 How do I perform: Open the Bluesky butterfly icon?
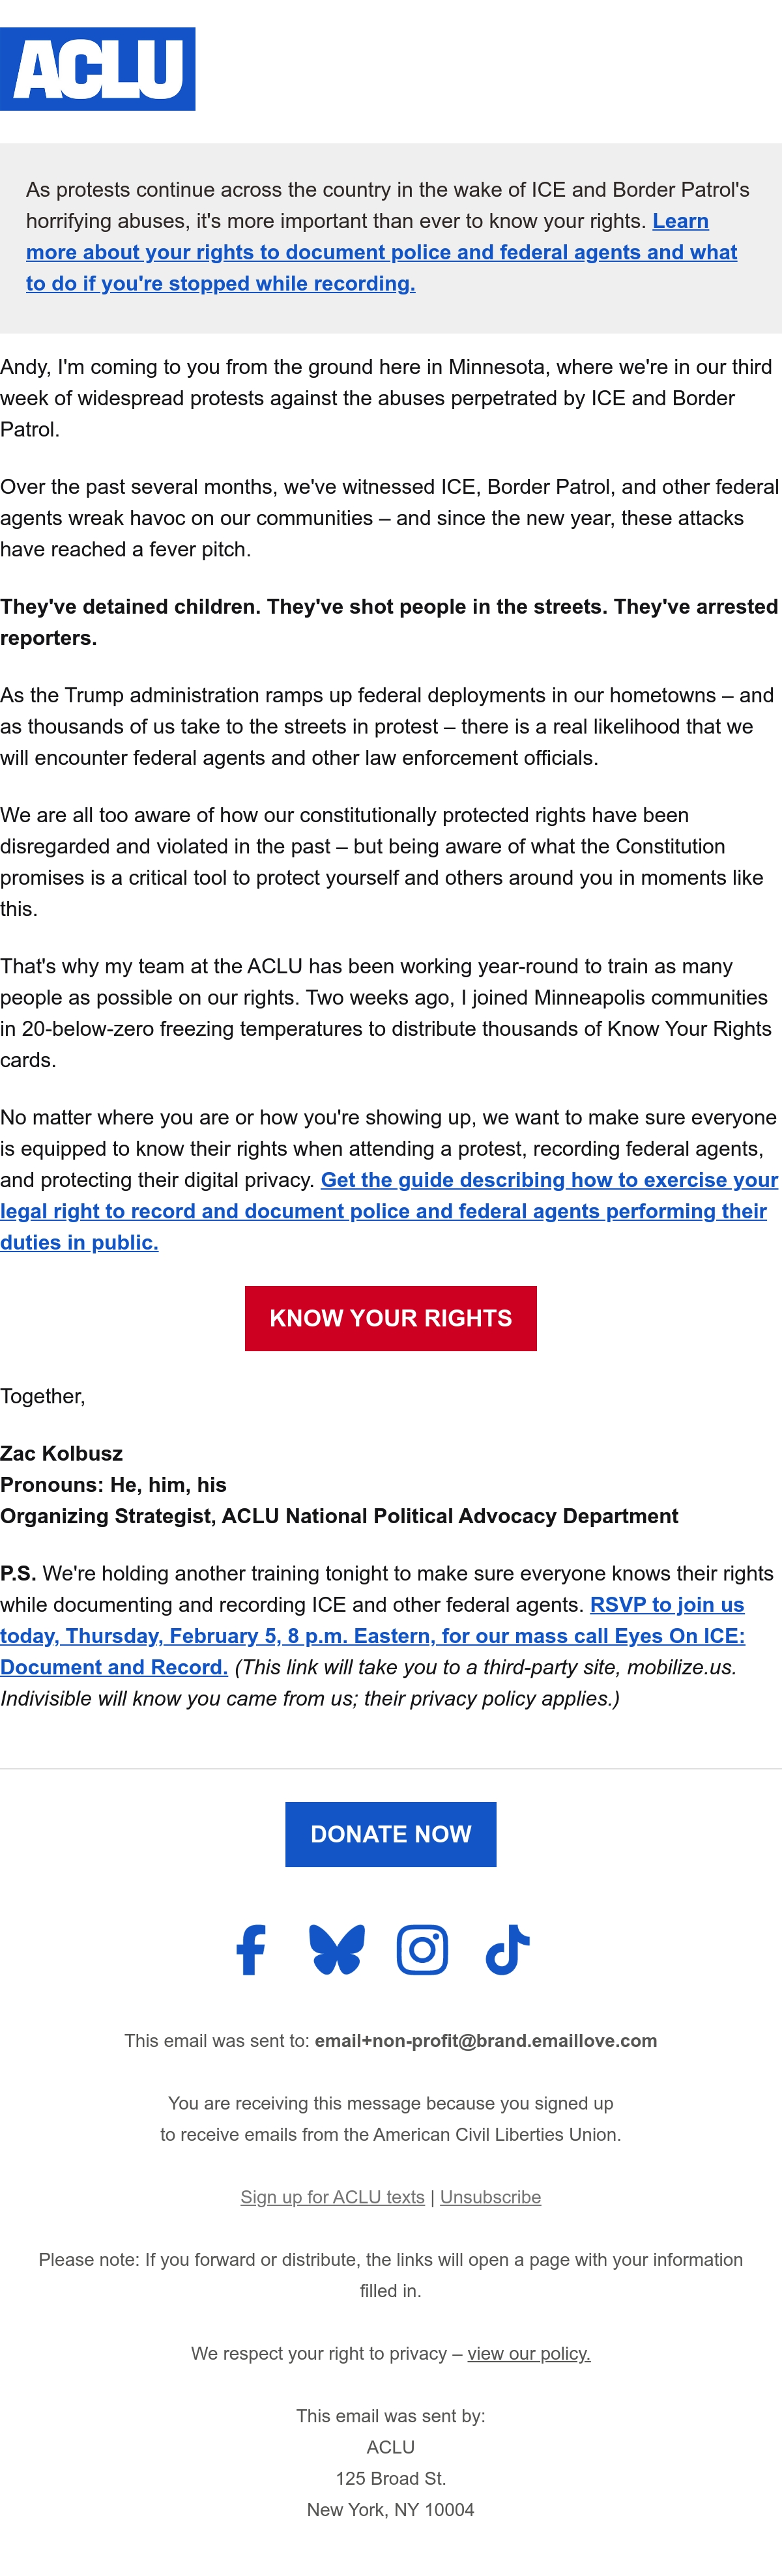[337, 1949]
